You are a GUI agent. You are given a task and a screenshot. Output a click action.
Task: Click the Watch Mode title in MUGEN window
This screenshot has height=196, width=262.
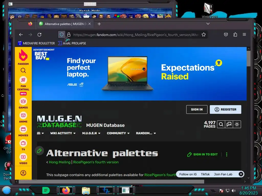click(x=90, y=10)
